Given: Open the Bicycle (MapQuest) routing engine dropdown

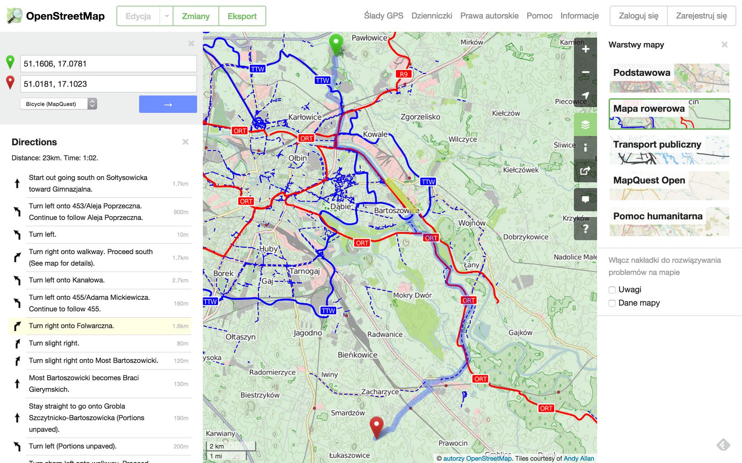Looking at the screenshot, I should (59, 104).
